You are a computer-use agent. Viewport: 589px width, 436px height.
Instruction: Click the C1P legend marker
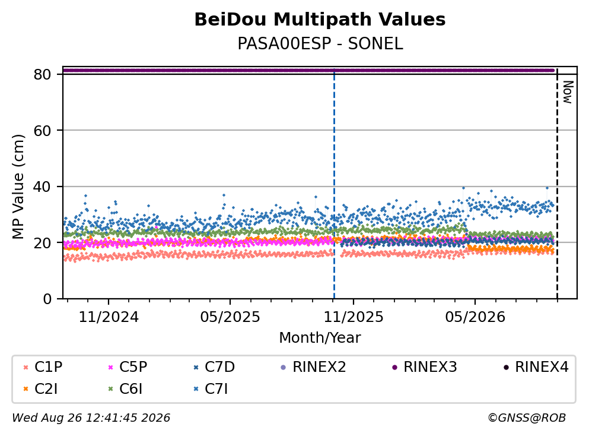tap(26, 367)
